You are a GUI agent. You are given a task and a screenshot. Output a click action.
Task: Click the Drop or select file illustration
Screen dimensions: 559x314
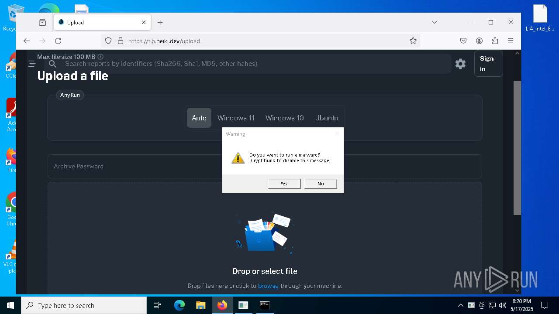(265, 233)
